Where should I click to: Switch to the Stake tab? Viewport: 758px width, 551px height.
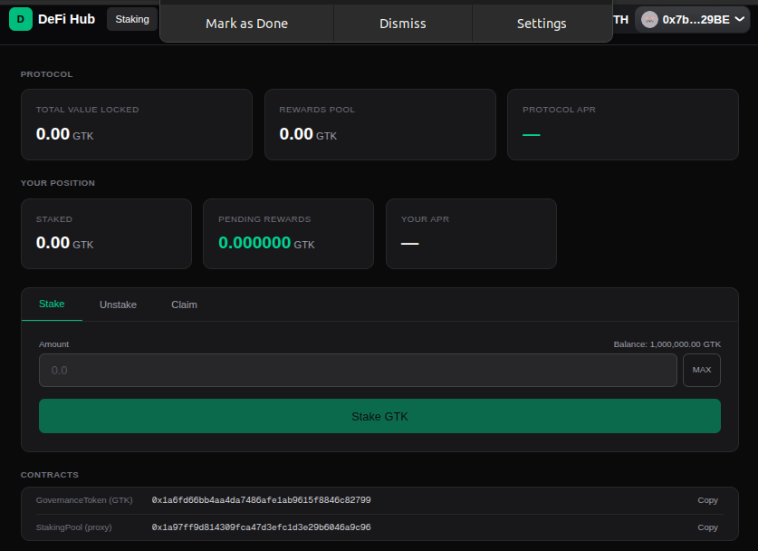point(52,304)
